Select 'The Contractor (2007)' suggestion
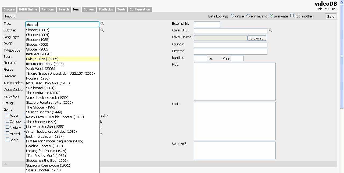This screenshot has width=344, height=173. [43, 93]
